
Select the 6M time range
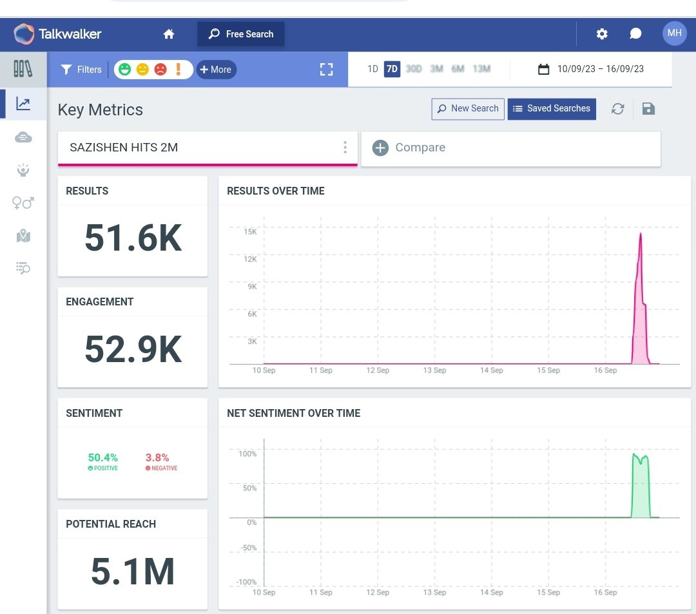click(x=458, y=69)
